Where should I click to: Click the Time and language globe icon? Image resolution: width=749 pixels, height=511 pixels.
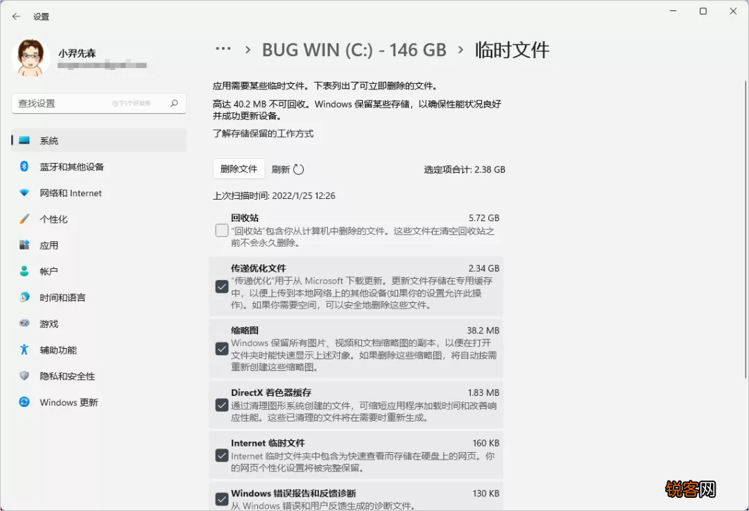click(24, 297)
